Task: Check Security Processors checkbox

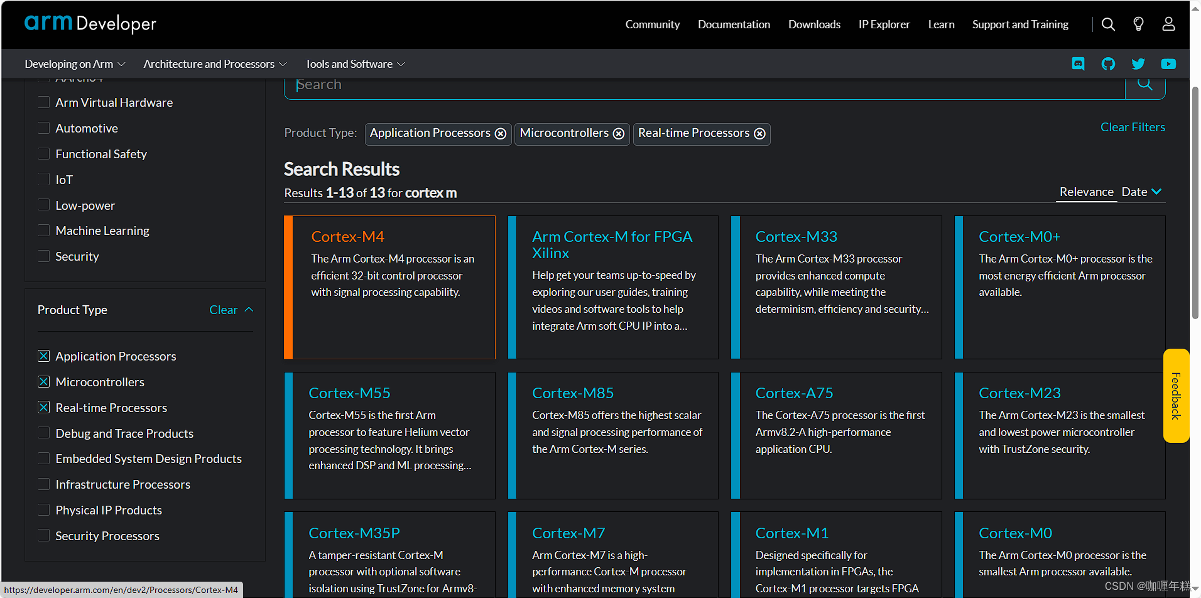Action: [x=43, y=536]
